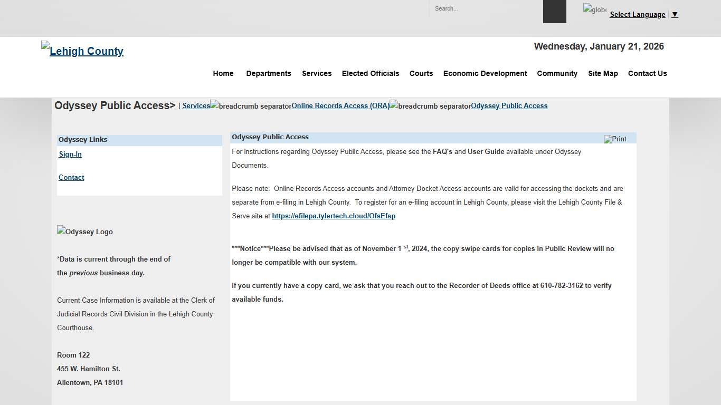The width and height of the screenshot is (721, 405).
Task: Click the Lehigh County logo
Action: click(x=82, y=51)
